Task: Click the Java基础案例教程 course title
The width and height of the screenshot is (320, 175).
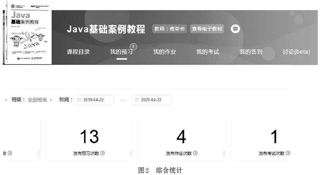Action: 106,29
